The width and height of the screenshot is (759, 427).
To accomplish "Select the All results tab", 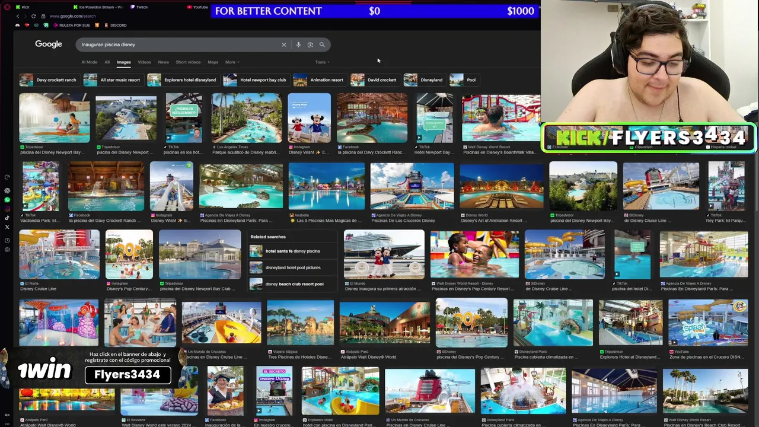I will [107, 62].
